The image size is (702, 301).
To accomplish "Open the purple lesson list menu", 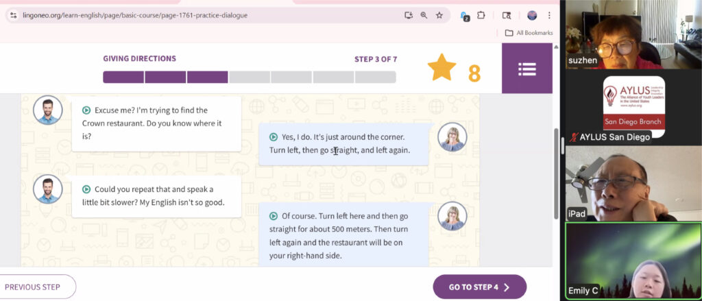I will (x=526, y=69).
